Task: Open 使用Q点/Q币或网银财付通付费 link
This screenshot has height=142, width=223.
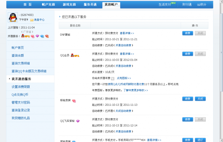Action: coord(126,84)
